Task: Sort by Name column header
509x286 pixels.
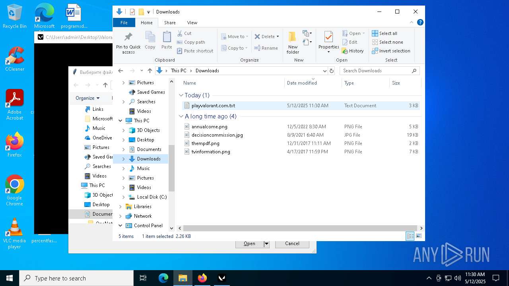Action: click(233, 83)
